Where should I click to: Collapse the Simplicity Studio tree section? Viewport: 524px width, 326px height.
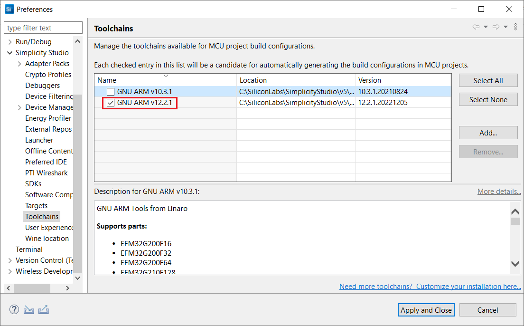click(9, 52)
